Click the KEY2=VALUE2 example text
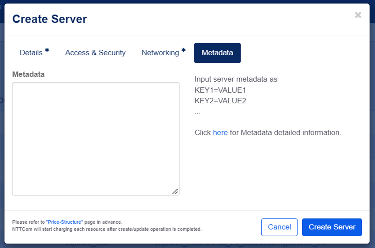The height and width of the screenshot is (248, 375). coord(220,101)
